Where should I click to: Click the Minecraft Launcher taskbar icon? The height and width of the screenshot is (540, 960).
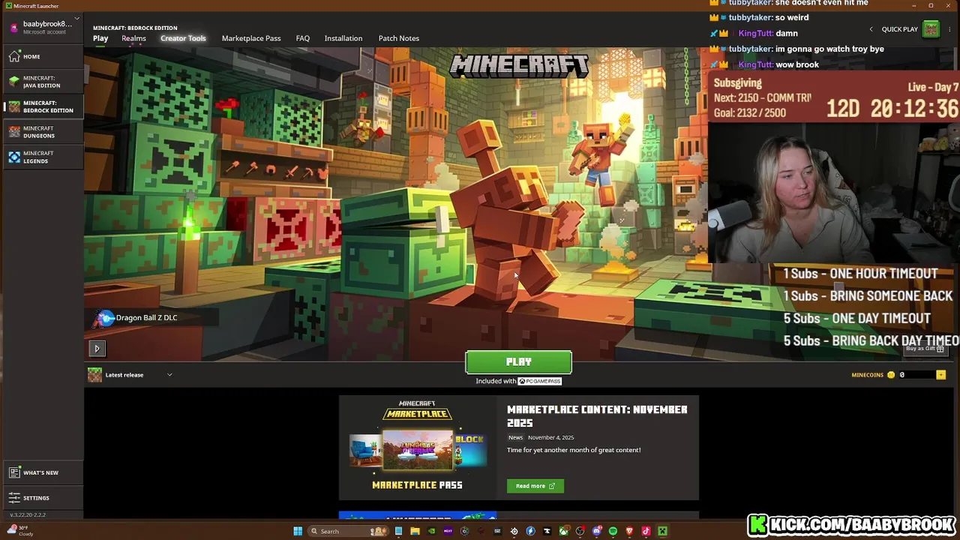[x=662, y=531]
